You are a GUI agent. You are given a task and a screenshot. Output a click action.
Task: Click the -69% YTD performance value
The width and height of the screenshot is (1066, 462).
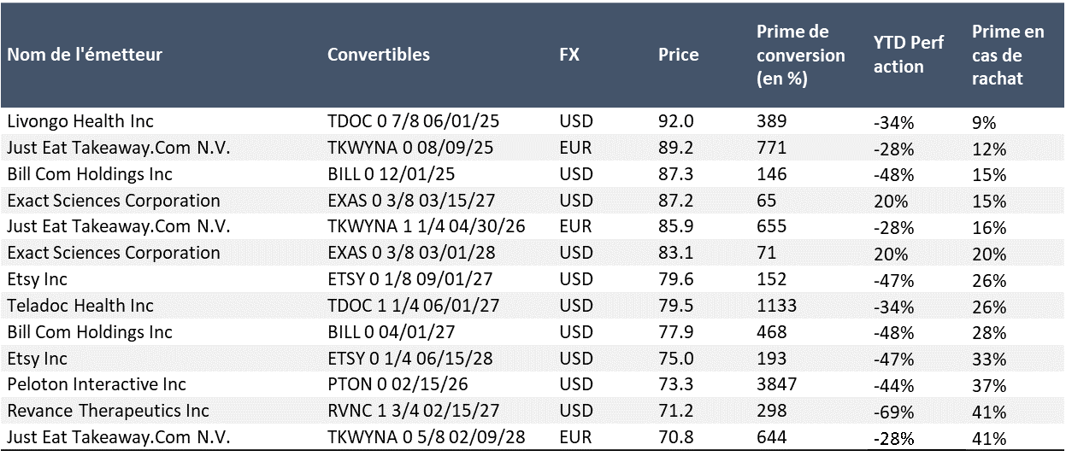click(x=893, y=412)
